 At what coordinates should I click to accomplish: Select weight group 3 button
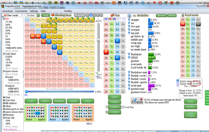coord(94,15)
